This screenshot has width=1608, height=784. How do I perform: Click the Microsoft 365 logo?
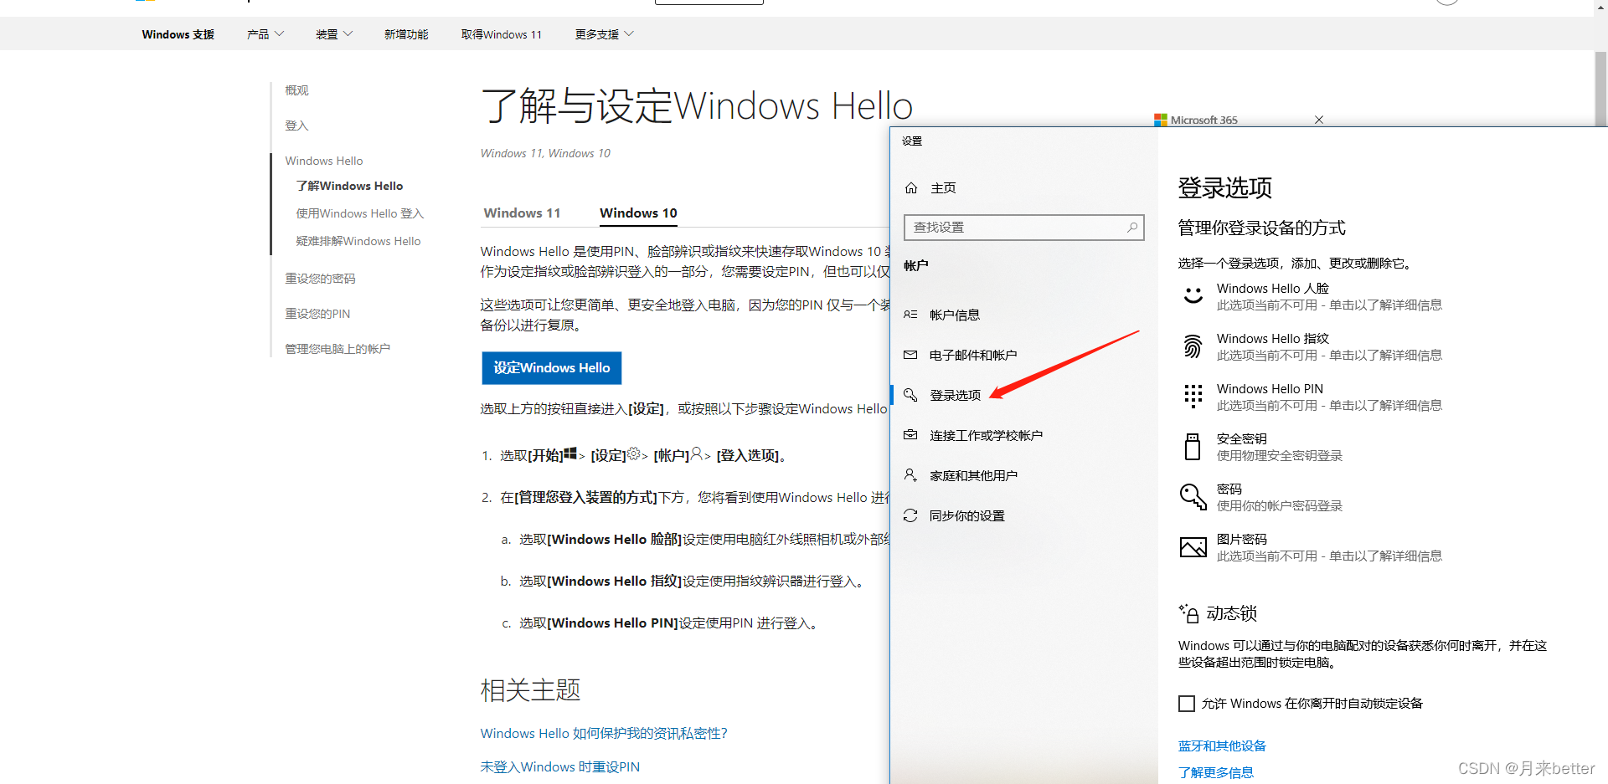click(x=1160, y=120)
